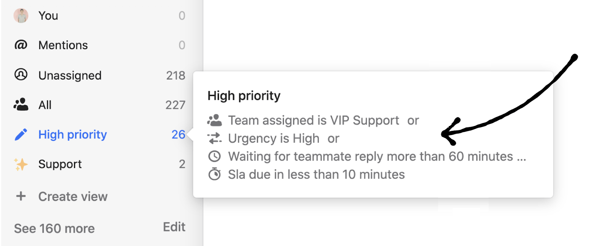Screen dimensions: 601x246
Task: Open the Support view
Action: click(x=60, y=164)
